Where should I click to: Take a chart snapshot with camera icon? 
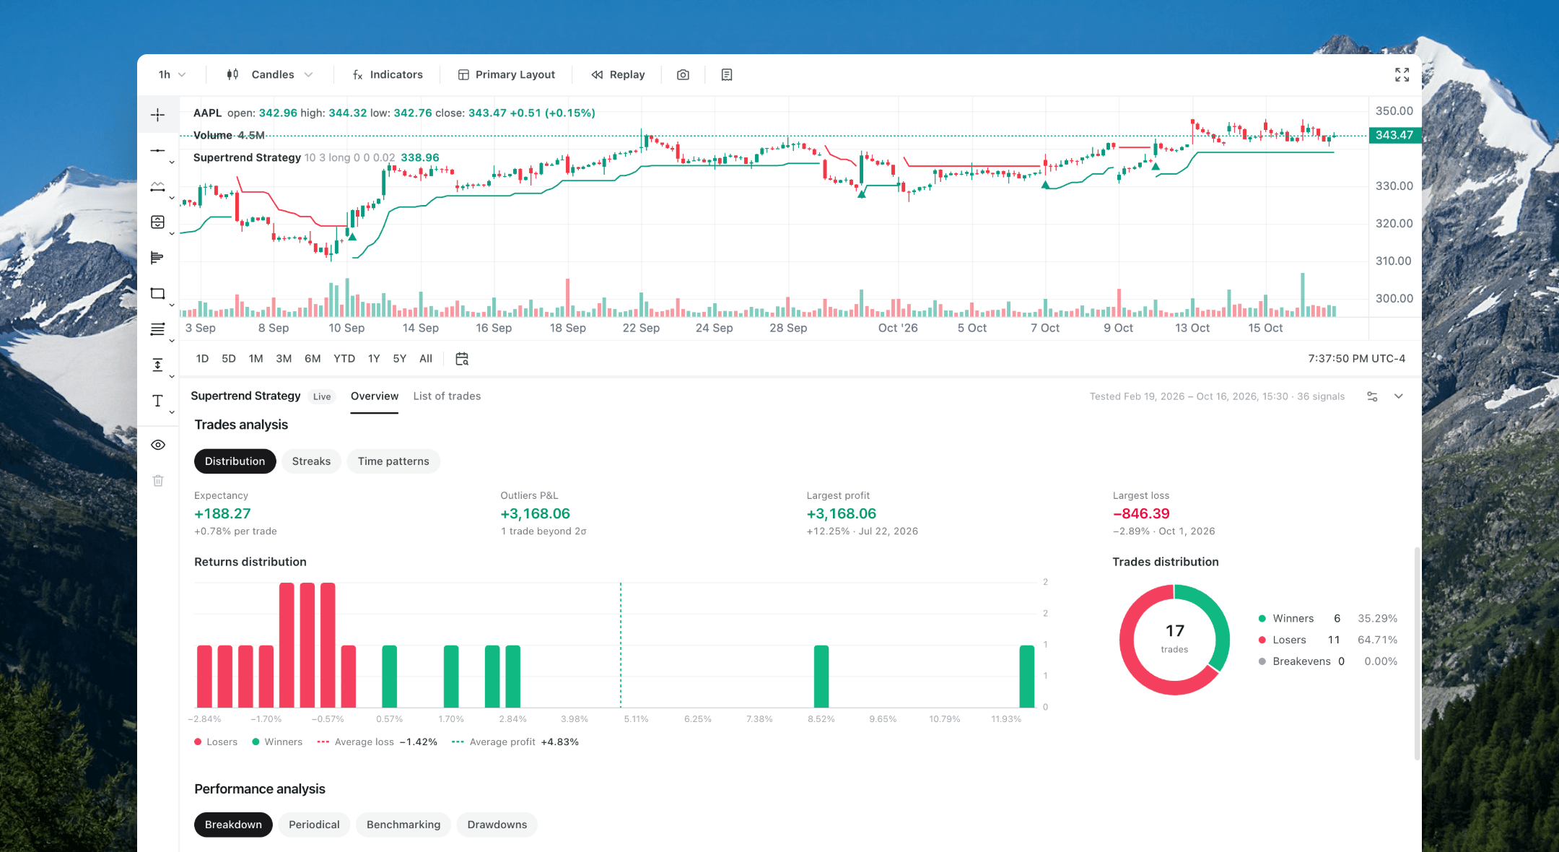coord(683,74)
